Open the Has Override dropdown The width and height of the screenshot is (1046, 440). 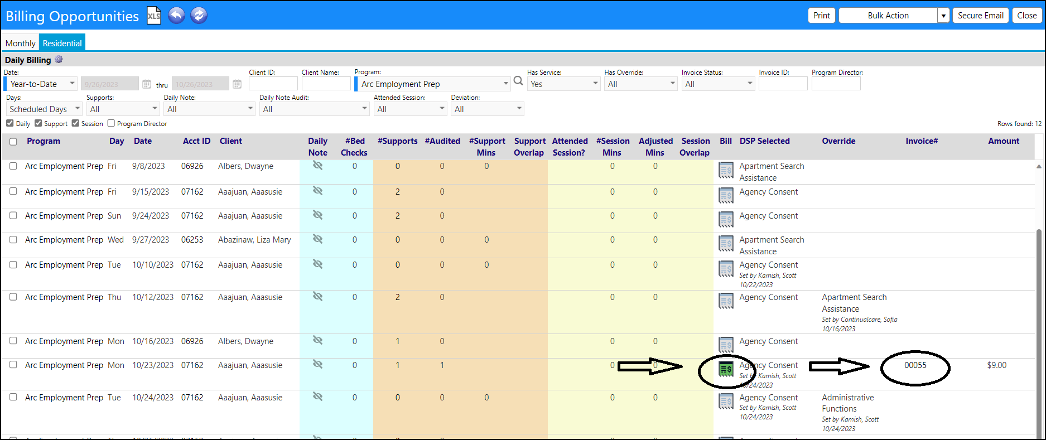tap(640, 84)
